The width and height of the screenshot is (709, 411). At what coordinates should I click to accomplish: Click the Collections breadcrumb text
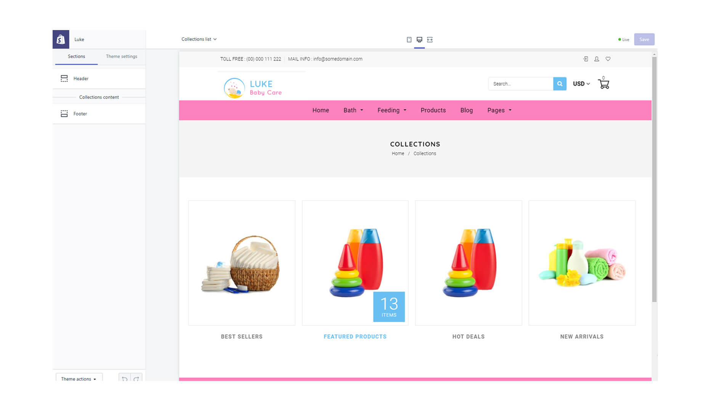425,153
